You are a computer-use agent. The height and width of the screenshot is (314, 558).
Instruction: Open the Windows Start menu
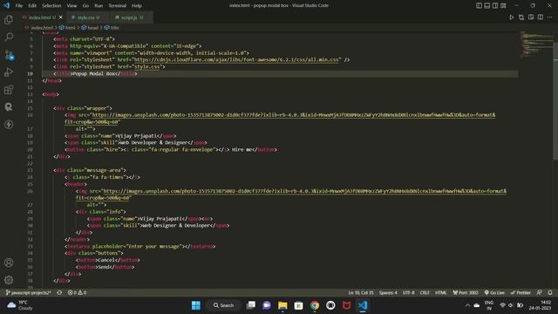[x=196, y=305]
